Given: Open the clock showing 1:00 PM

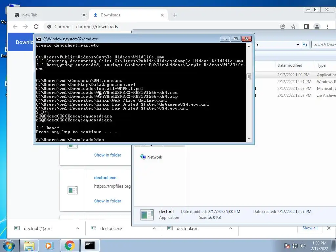Looking at the screenshot, I should pyautogui.click(x=319, y=246).
